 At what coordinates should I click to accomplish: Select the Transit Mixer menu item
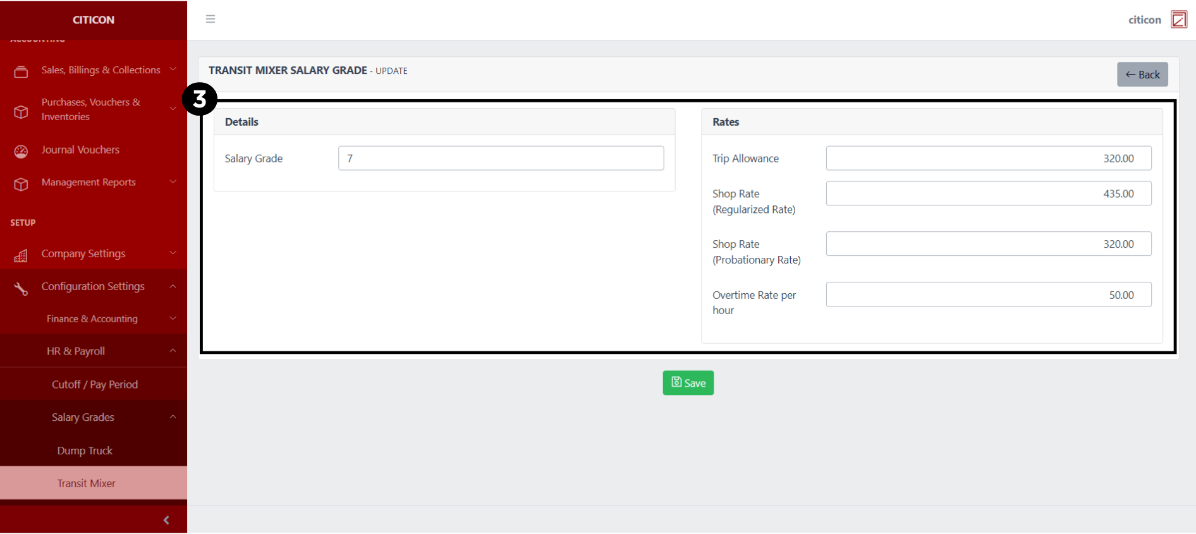click(87, 483)
